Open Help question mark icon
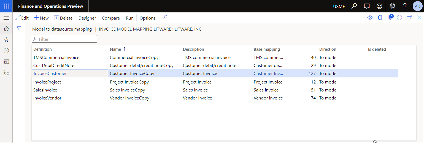Screen dimensions: 424x143 point(405,6)
